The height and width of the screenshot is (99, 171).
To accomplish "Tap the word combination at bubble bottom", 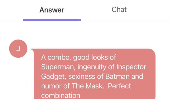I will tap(61, 96).
